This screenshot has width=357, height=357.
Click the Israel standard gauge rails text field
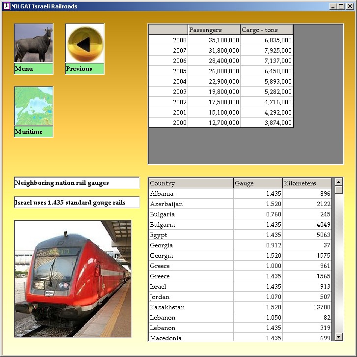click(x=77, y=203)
